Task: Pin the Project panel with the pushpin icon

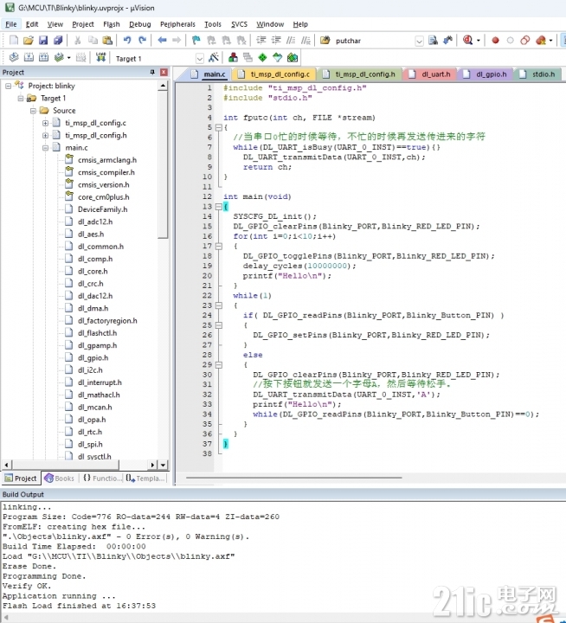Action: 152,72
